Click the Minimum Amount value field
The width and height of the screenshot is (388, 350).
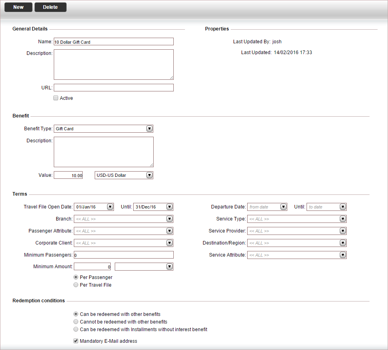[x=92, y=267]
